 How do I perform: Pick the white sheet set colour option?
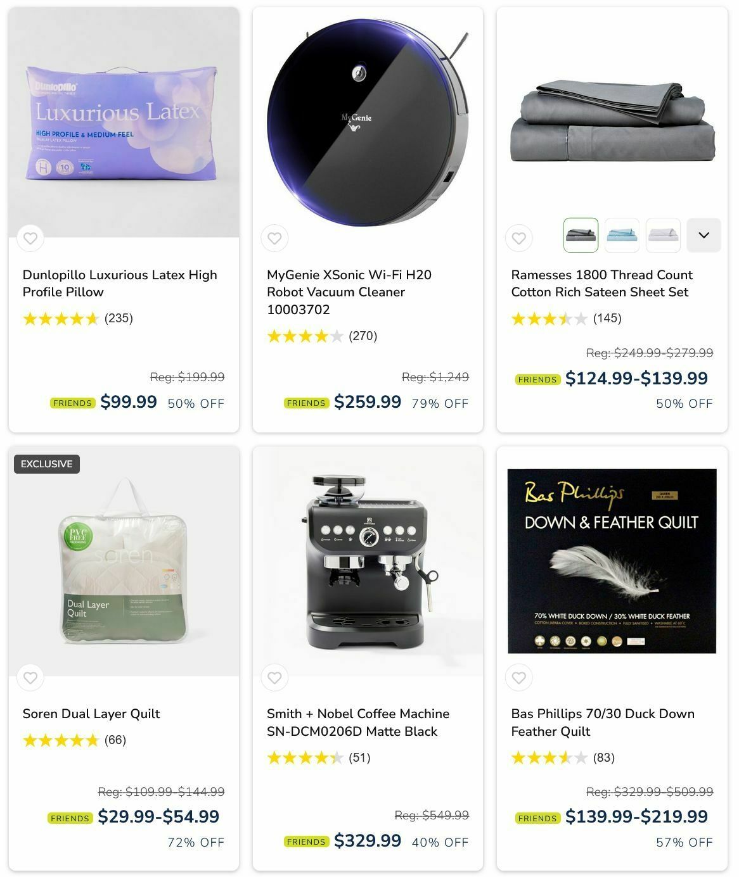(663, 235)
